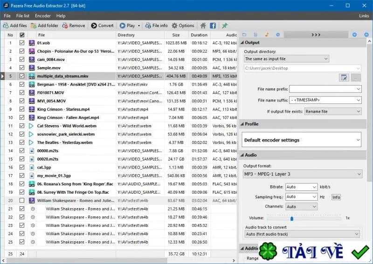Open Options using the gear icon

174,26
